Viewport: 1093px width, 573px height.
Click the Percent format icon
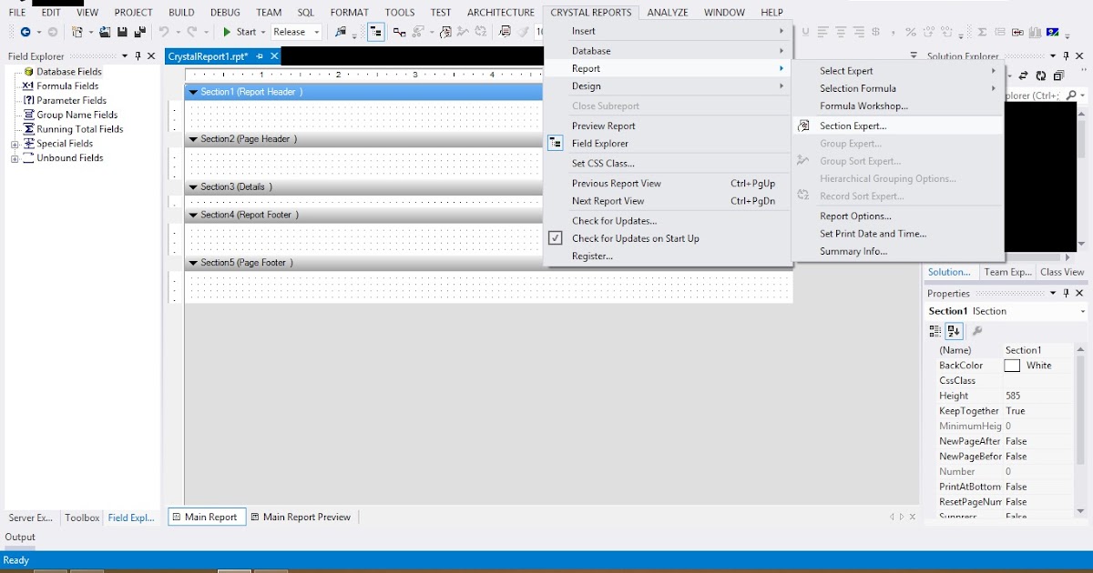point(911,33)
